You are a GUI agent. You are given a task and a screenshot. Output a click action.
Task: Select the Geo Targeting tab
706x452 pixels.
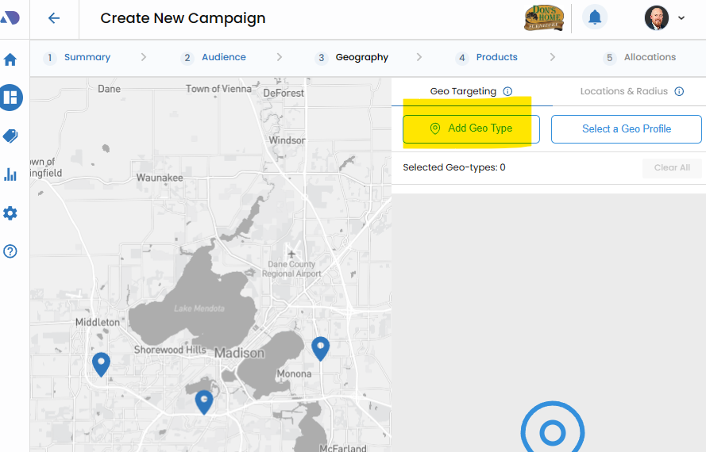[x=463, y=91]
